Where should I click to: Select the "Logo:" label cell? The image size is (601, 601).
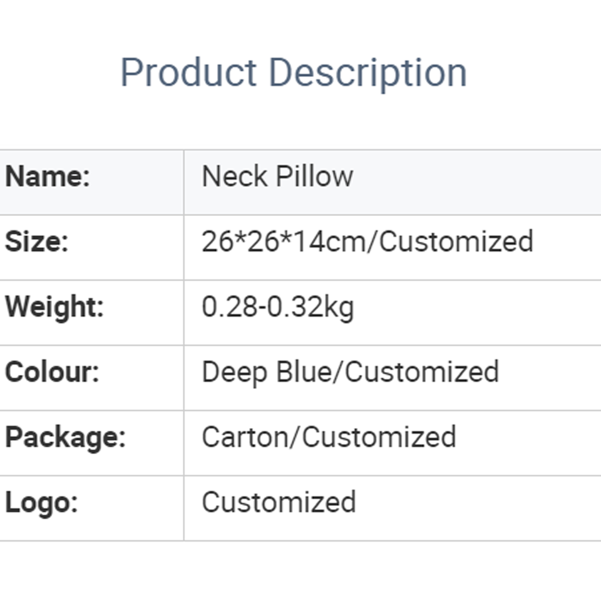click(41, 502)
